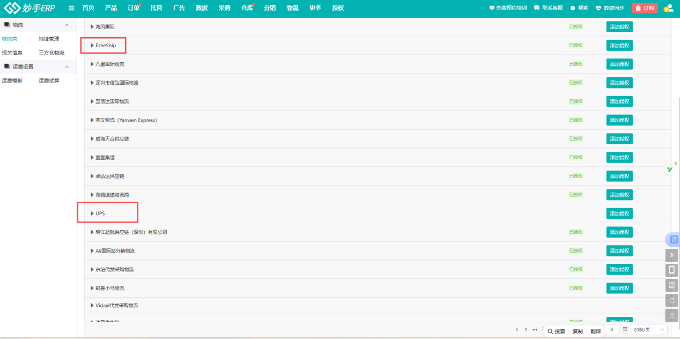Click the page number jump input field
Screen dimensions: 680x339
tap(611, 329)
